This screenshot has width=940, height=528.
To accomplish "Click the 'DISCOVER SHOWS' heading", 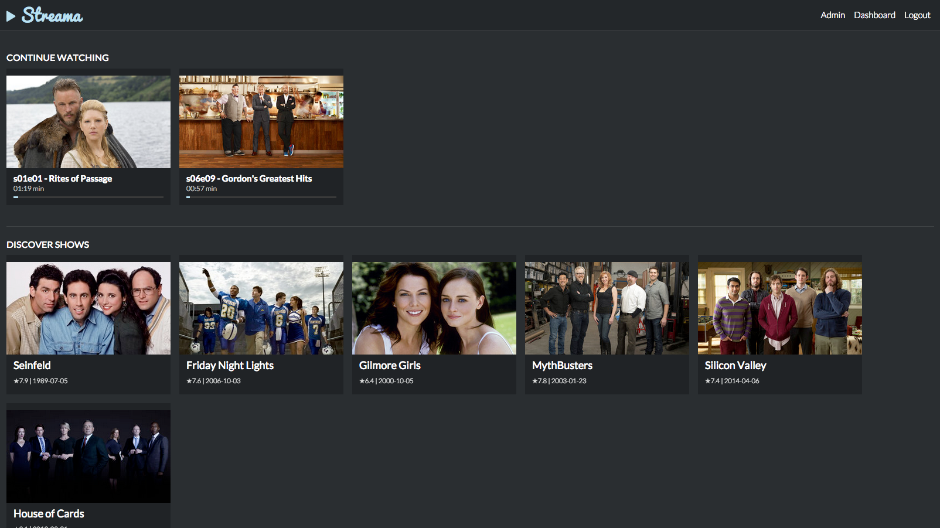I will [47, 245].
